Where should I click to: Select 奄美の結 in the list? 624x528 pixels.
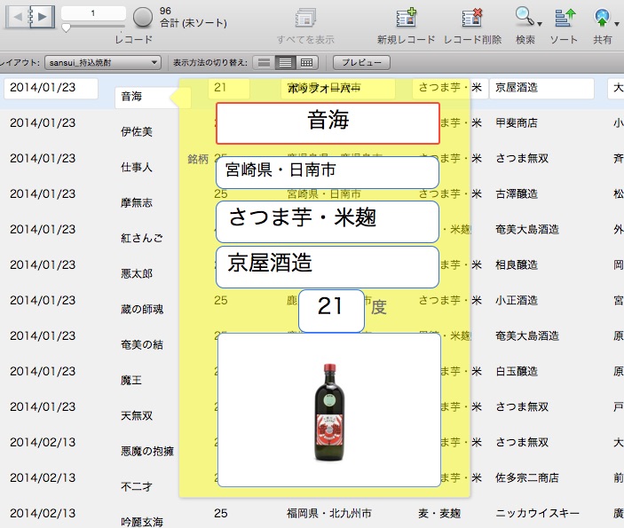point(142,344)
